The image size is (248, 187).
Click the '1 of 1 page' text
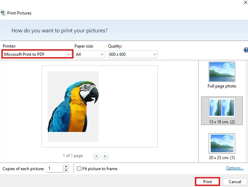73,156
